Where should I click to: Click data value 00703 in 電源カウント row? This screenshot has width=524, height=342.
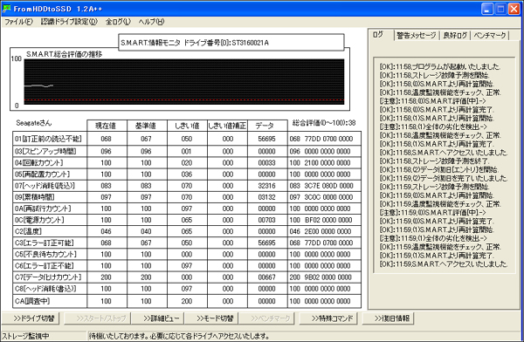coord(266,220)
